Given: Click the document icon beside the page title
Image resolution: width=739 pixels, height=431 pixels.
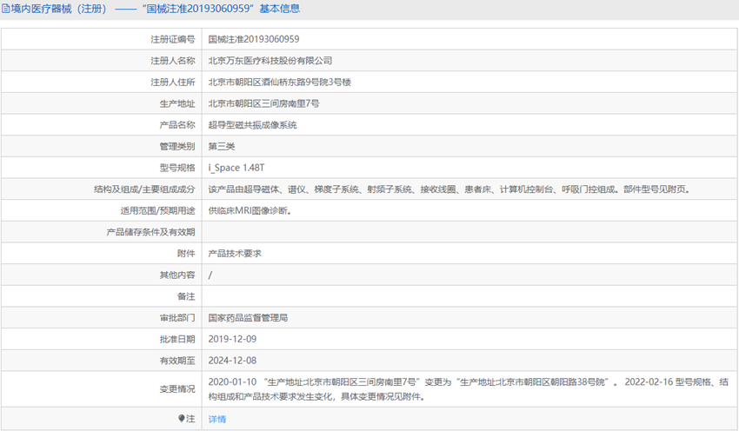Looking at the screenshot, I should (x=6, y=9).
